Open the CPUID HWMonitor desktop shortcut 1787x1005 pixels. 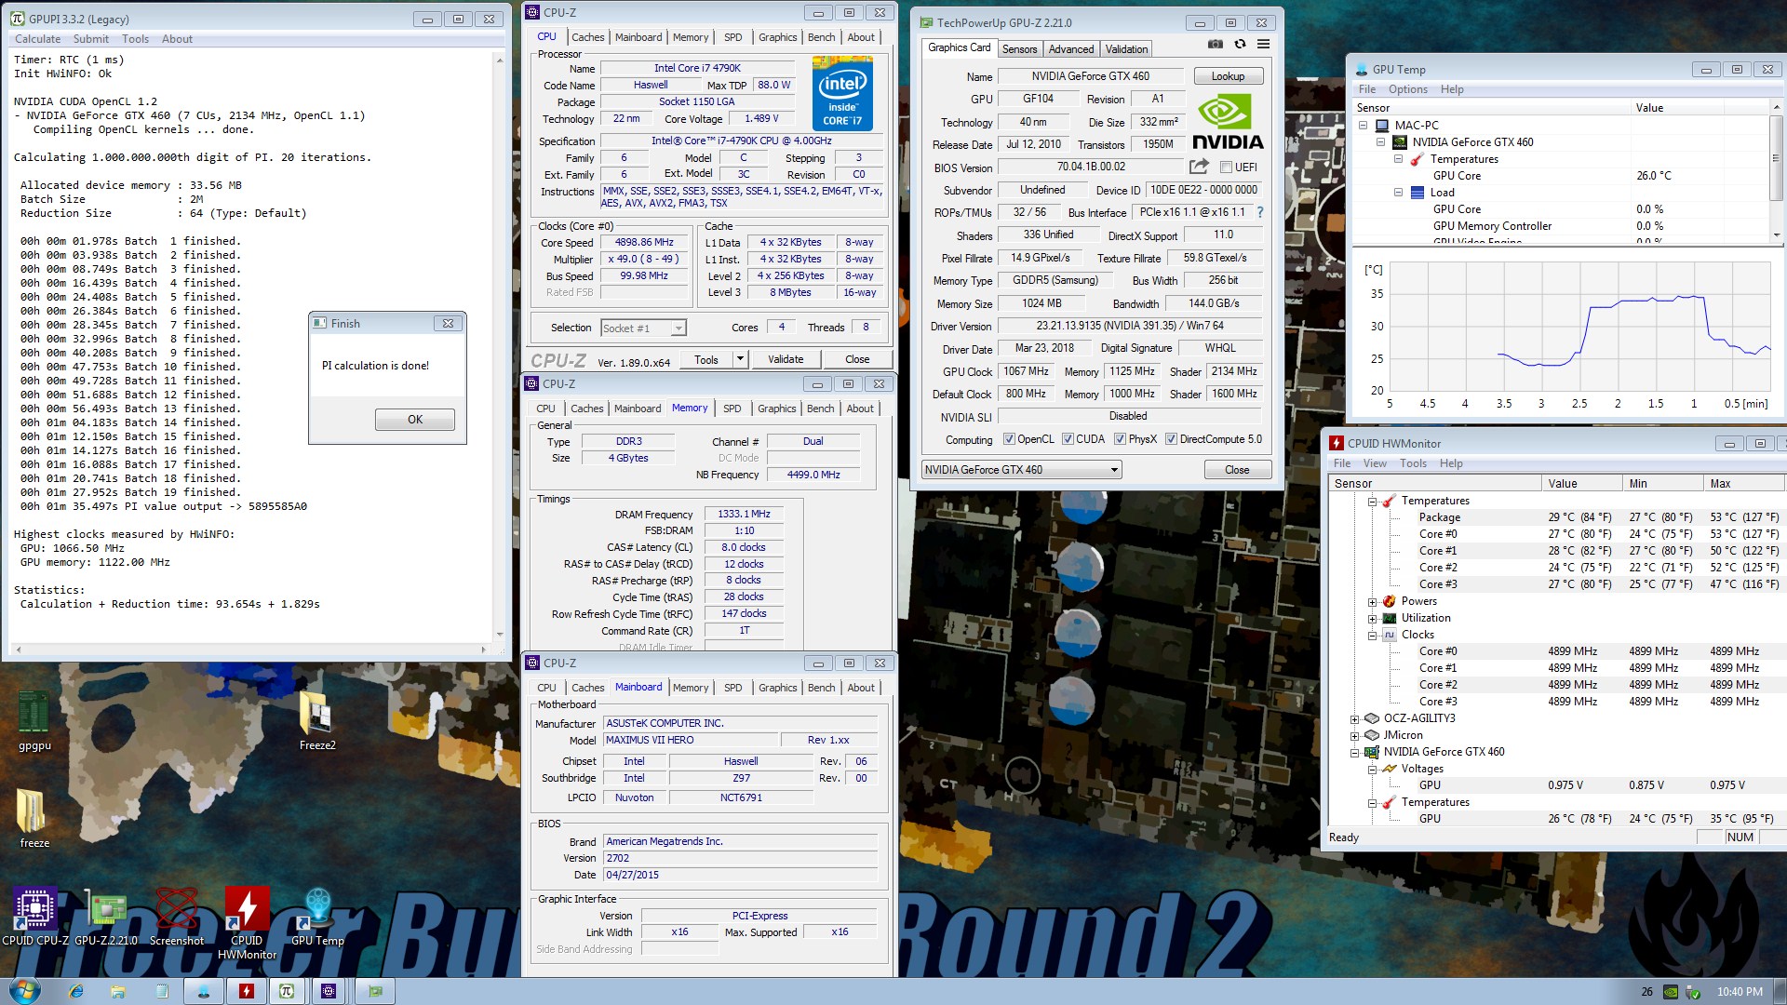coord(247,923)
